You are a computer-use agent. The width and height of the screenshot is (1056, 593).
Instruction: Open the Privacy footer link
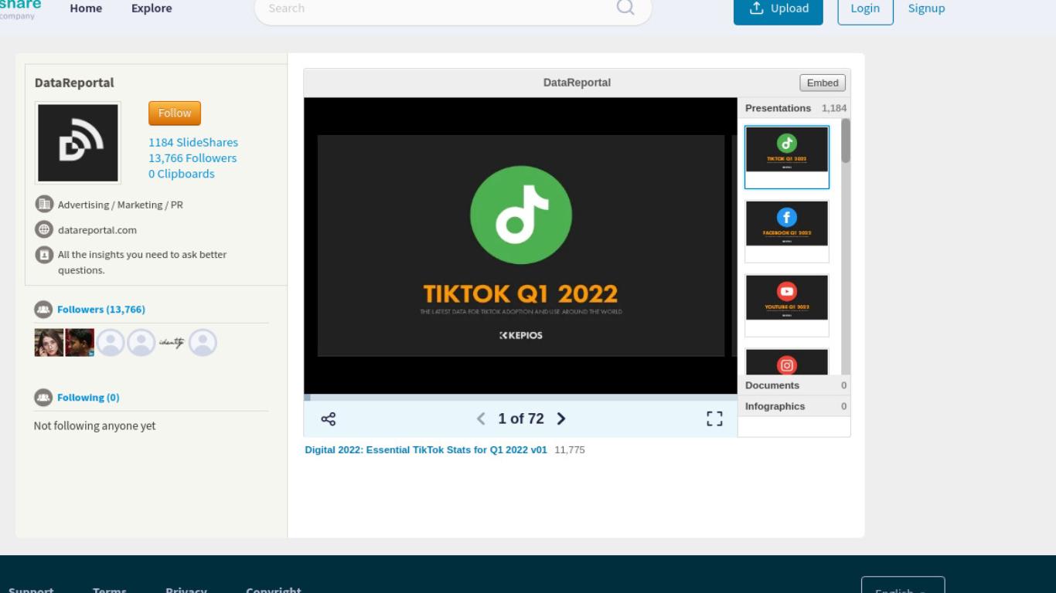[x=186, y=590]
